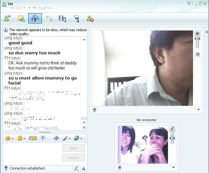This screenshot has width=209, height=173.
Task: Open the games icon with chess piece
Action: [76, 19]
